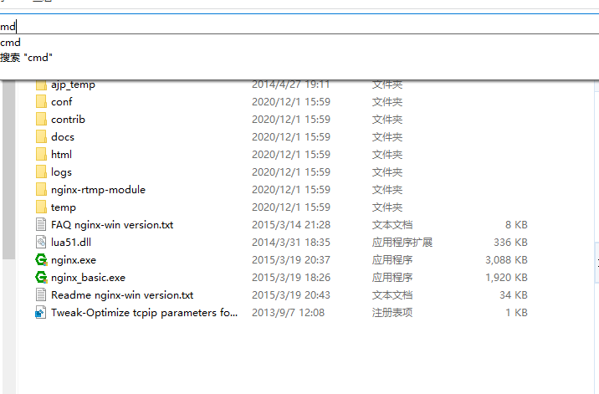Click the date '2015/3/14 21:28' of FAQ file
The height and width of the screenshot is (394, 599).
291,225
